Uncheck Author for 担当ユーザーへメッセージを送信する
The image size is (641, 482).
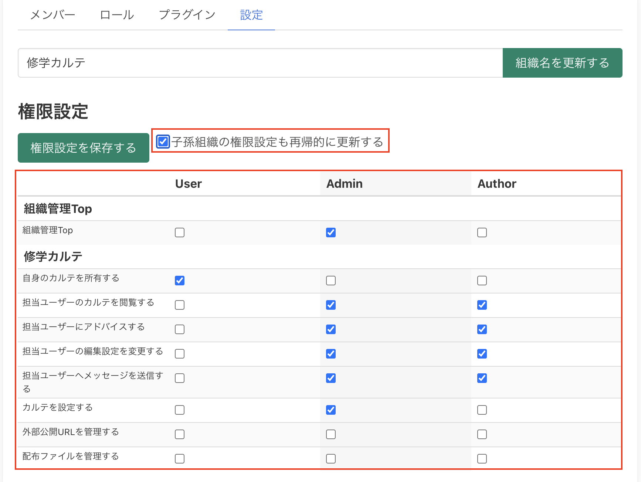482,378
